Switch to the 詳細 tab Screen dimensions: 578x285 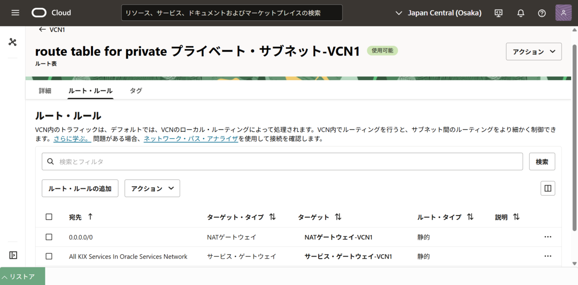tap(45, 91)
